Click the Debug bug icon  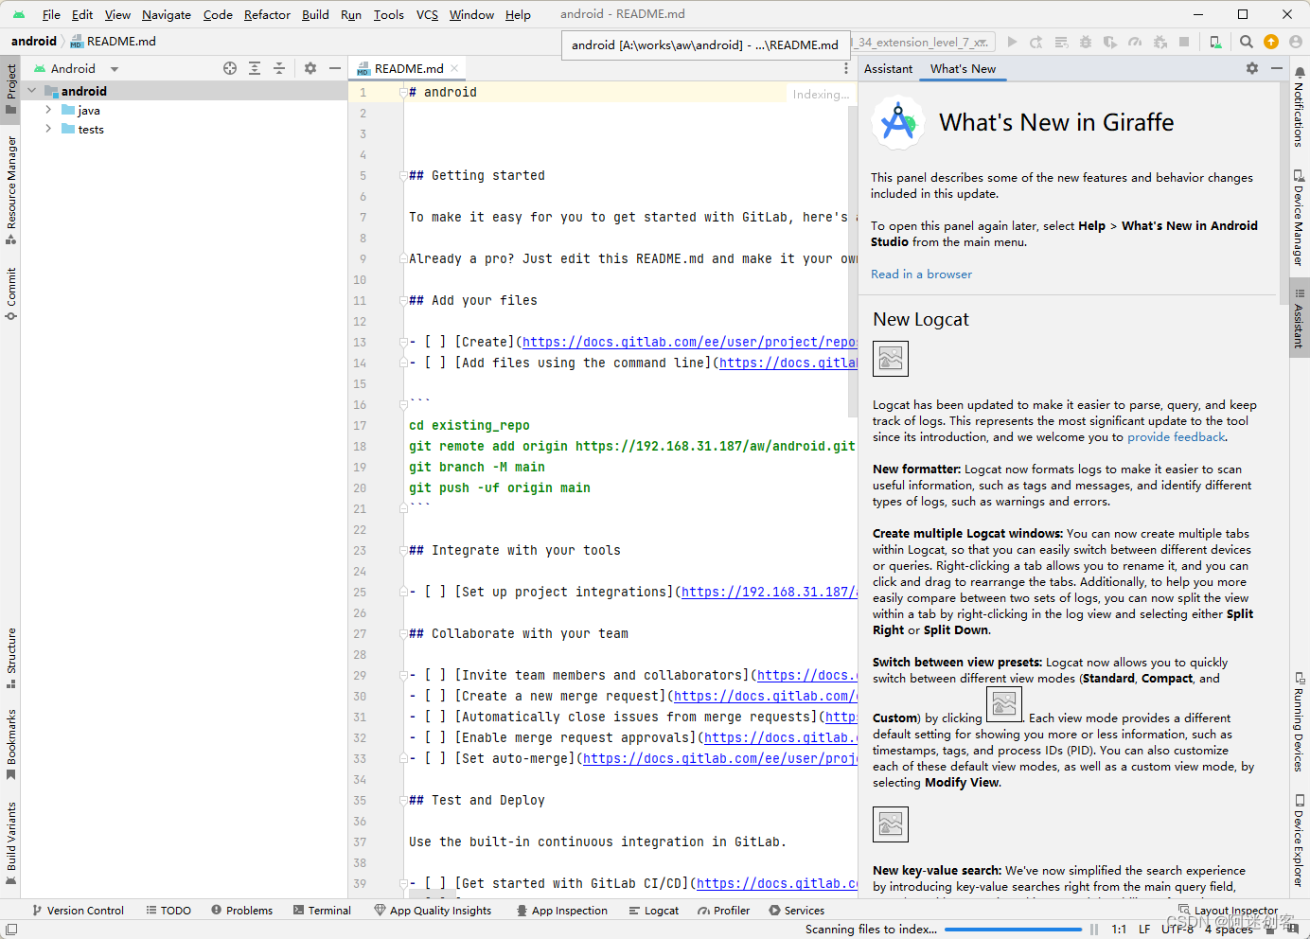pyautogui.click(x=1086, y=42)
